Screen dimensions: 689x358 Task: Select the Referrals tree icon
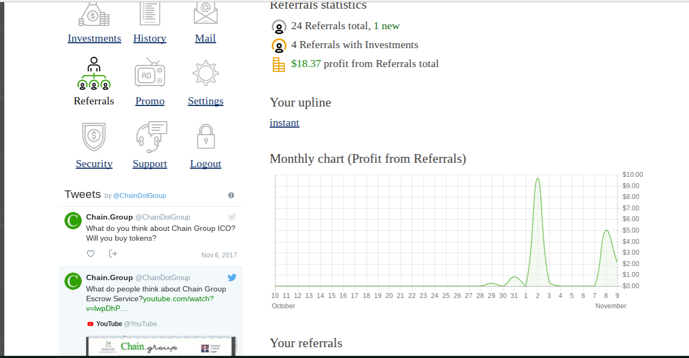pos(94,74)
